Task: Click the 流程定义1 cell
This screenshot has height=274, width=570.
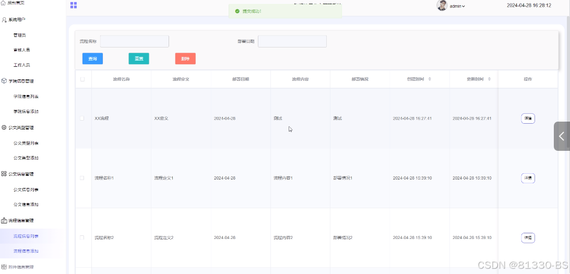Action: pyautogui.click(x=181, y=178)
